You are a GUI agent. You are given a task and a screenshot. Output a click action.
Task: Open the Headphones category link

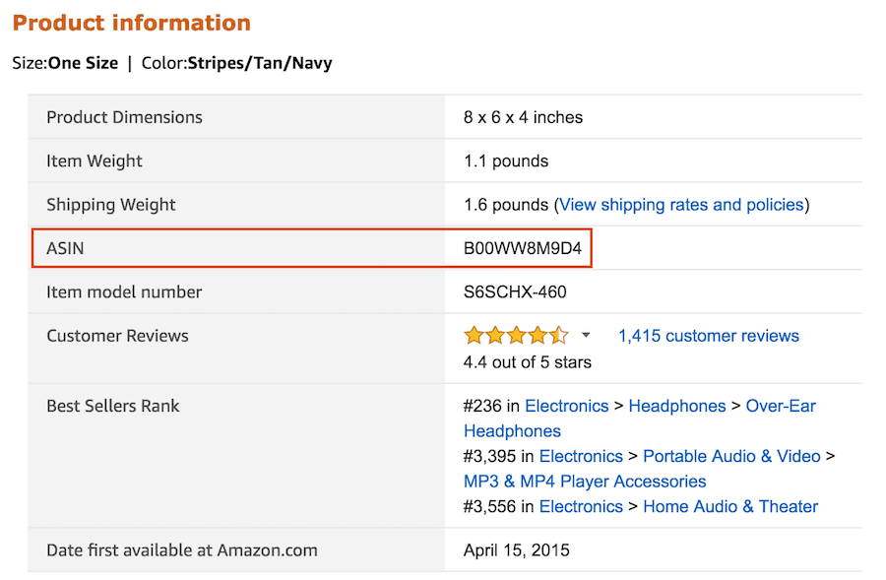click(x=676, y=406)
